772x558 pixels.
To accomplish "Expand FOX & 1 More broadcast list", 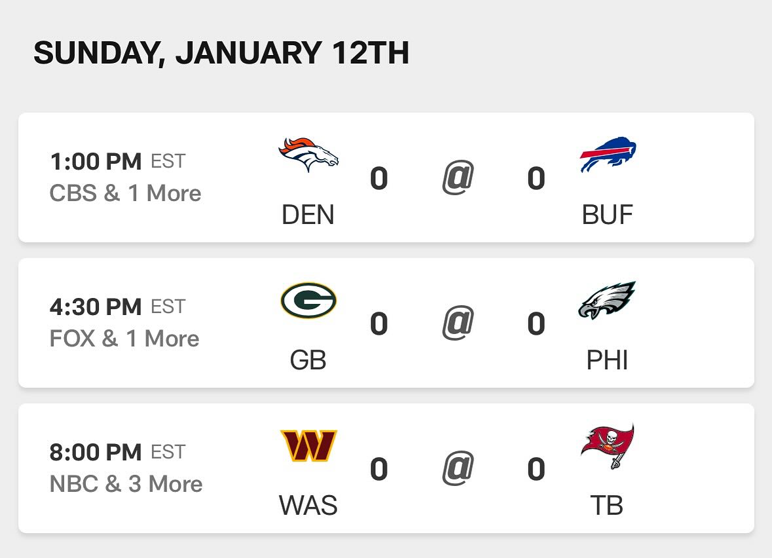I will [x=124, y=339].
